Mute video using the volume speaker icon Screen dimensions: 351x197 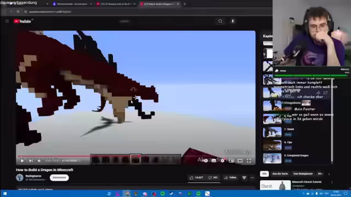(x=39, y=160)
